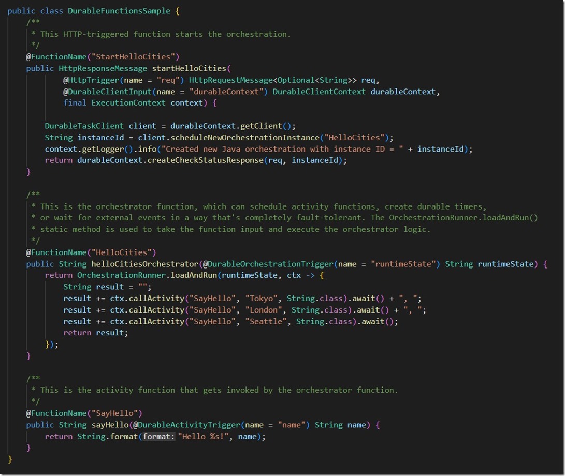Image resolution: width=565 pixels, height=476 pixels.
Task: Select the DurableTaskClient type name
Action: tap(84, 126)
